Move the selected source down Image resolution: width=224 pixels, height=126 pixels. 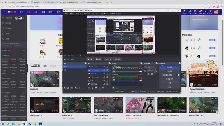[x=103, y=88]
